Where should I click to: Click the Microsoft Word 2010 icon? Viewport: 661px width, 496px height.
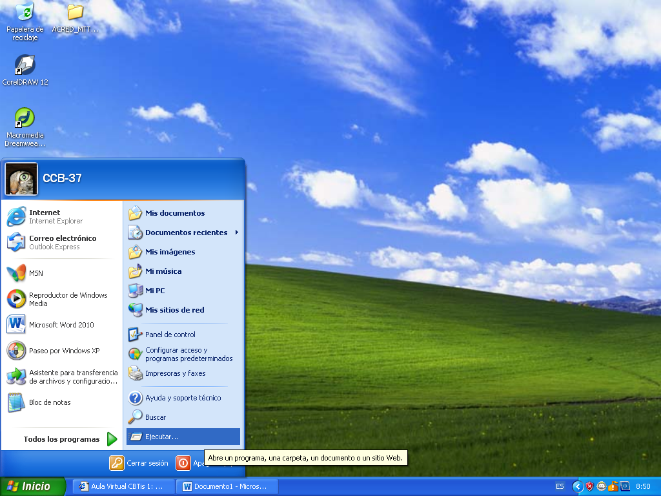coord(16,324)
